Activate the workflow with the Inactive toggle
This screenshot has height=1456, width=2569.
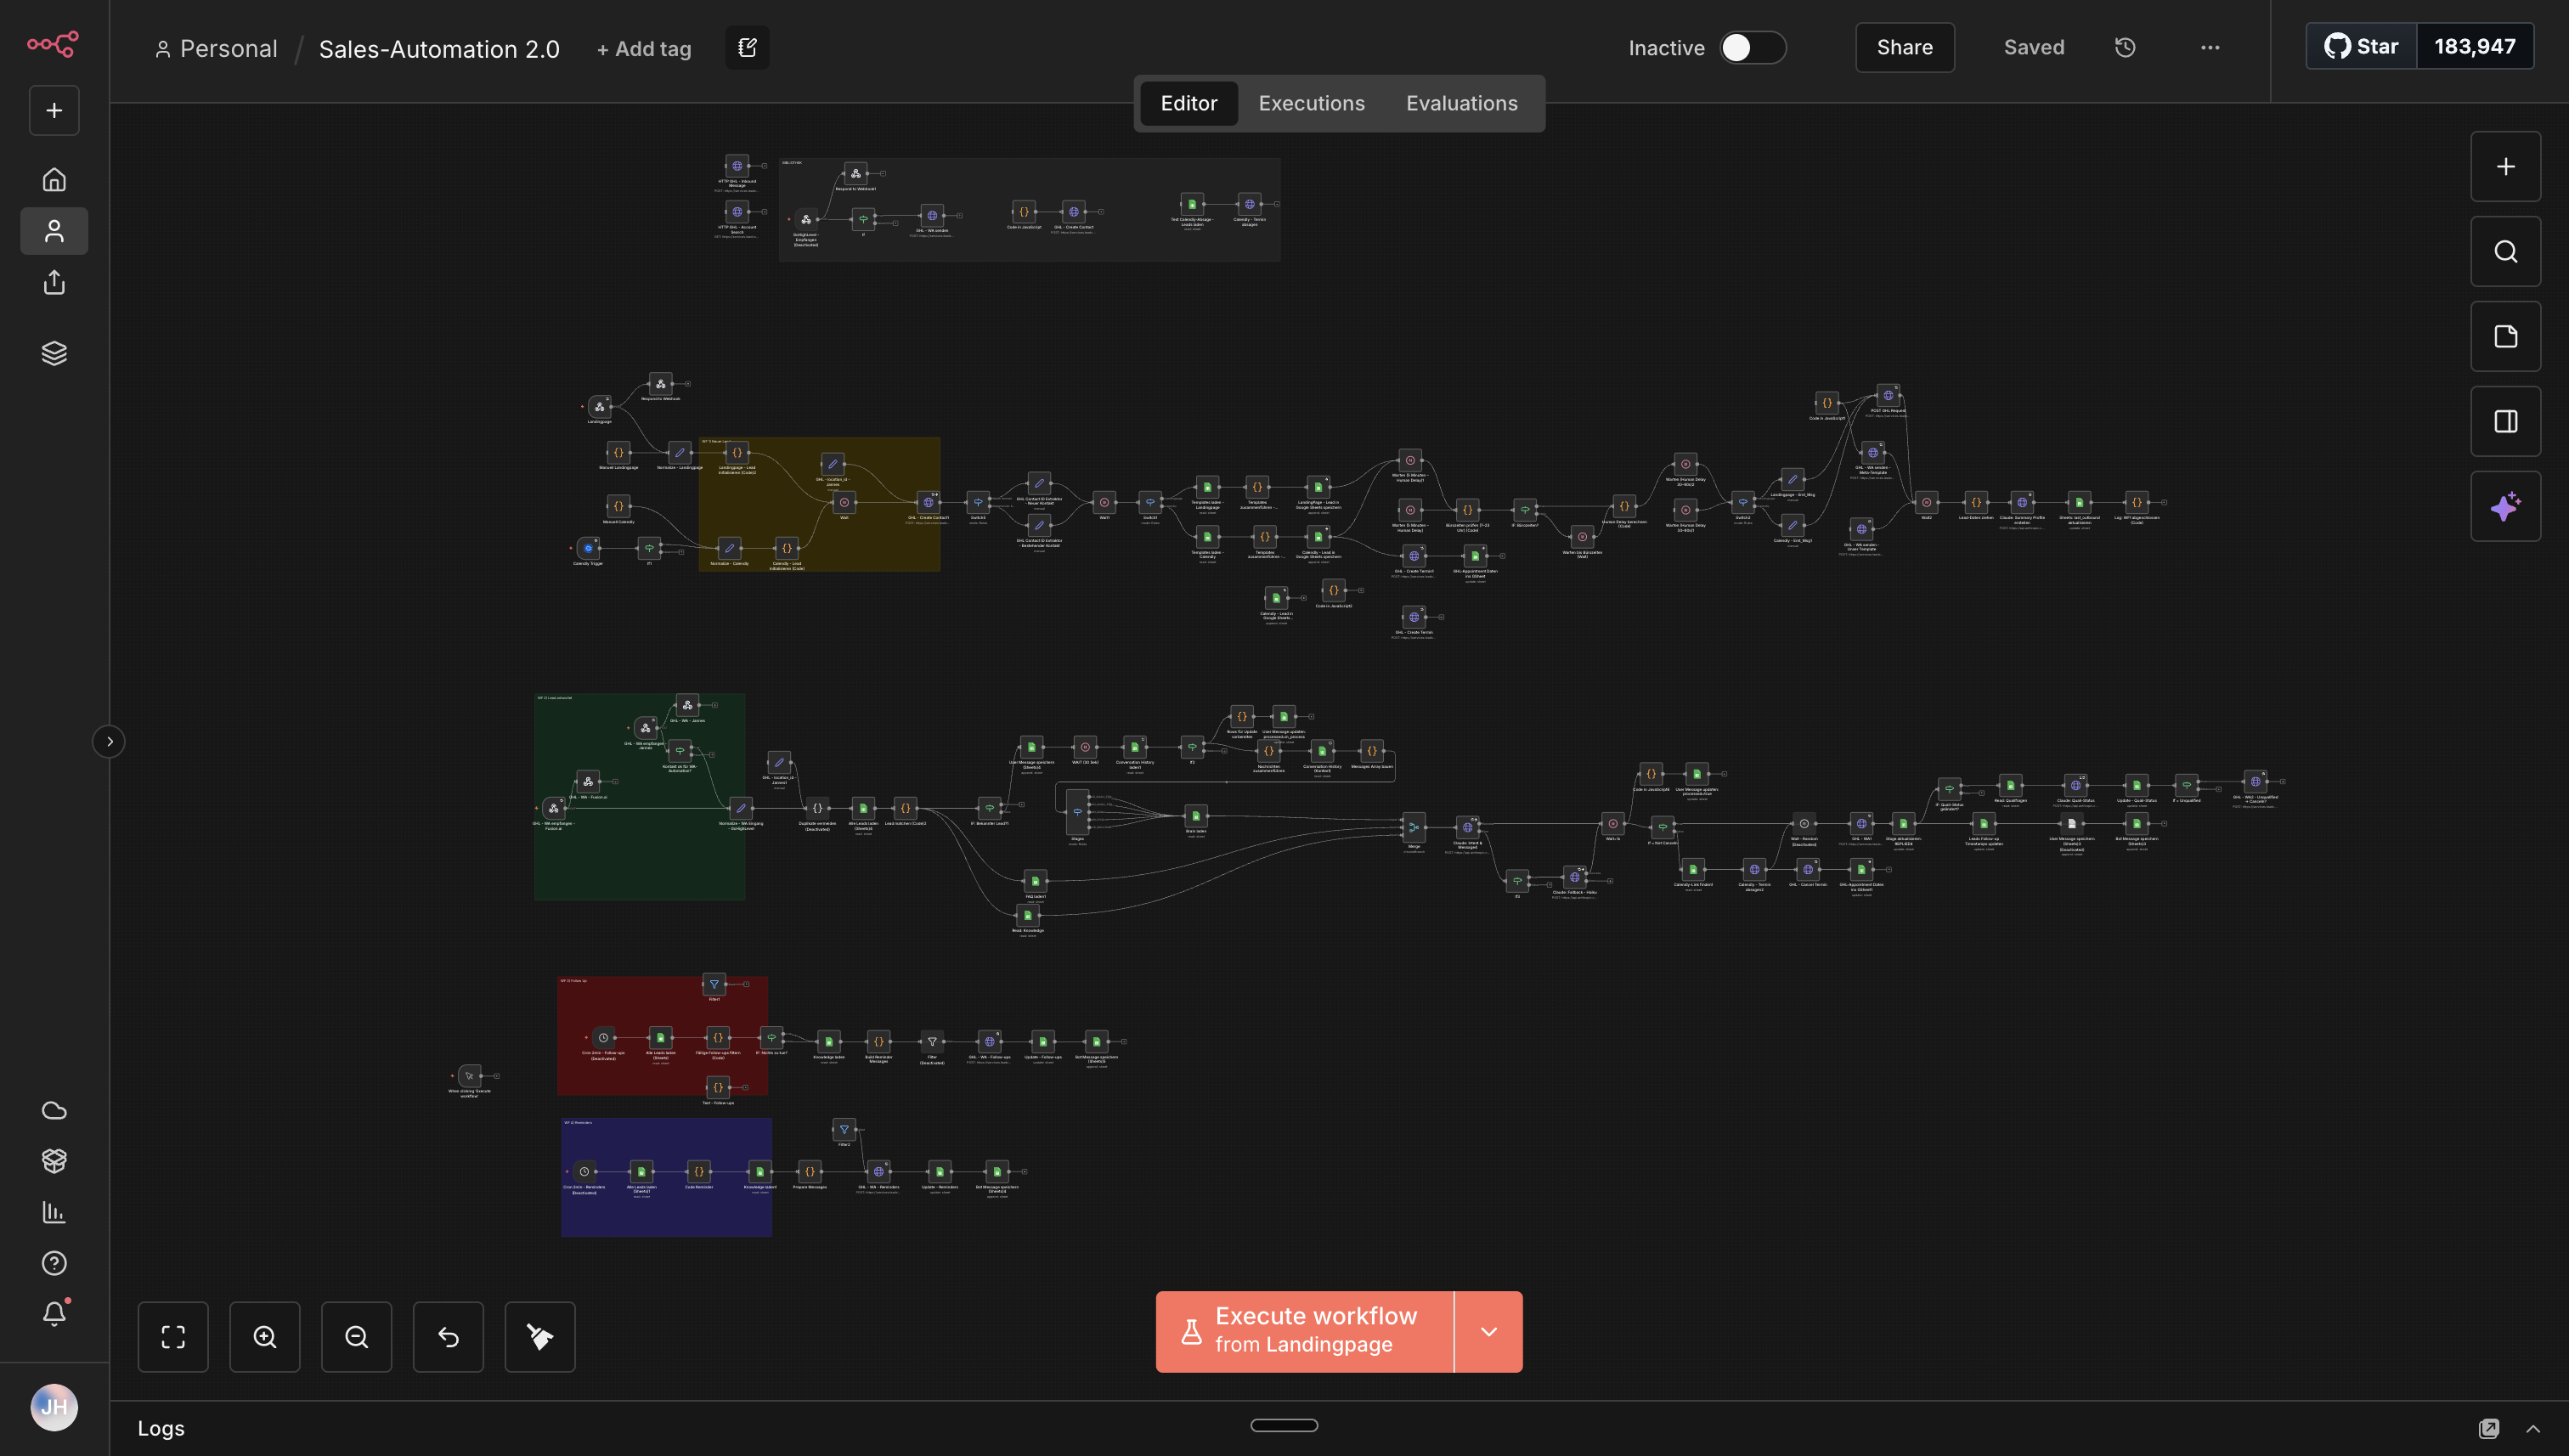1752,47
